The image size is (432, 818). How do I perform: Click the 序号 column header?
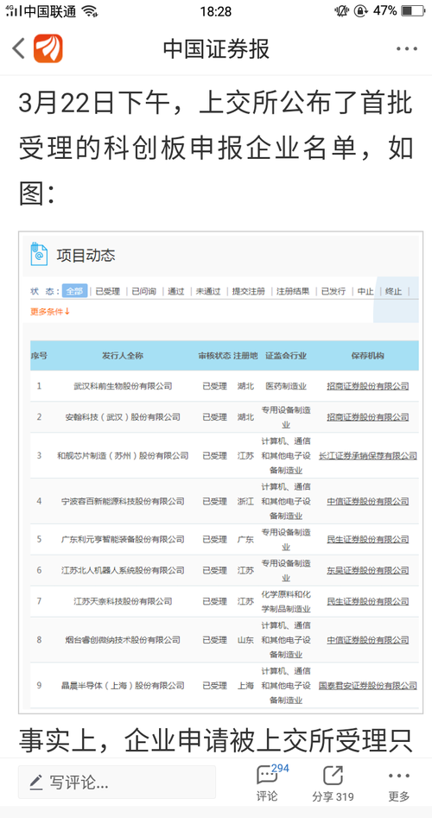[39, 356]
